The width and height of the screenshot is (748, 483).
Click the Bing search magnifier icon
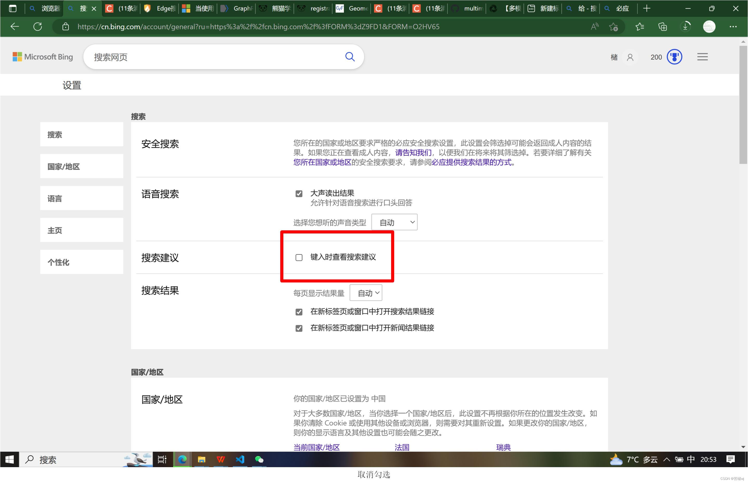point(350,57)
